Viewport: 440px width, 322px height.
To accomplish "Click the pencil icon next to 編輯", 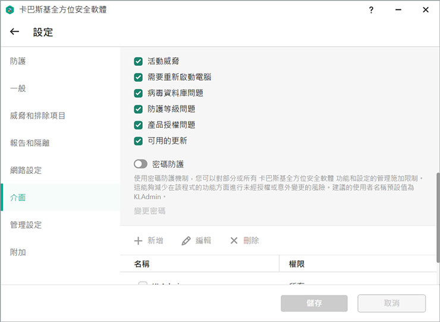I will [186, 241].
